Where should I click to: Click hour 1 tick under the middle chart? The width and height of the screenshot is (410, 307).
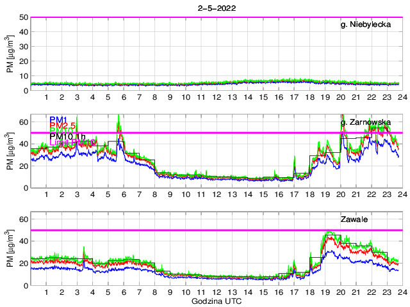tap(46, 194)
